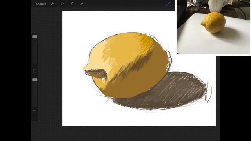Click the brush size slider handle
This screenshot has width=251, height=141.
35,36
